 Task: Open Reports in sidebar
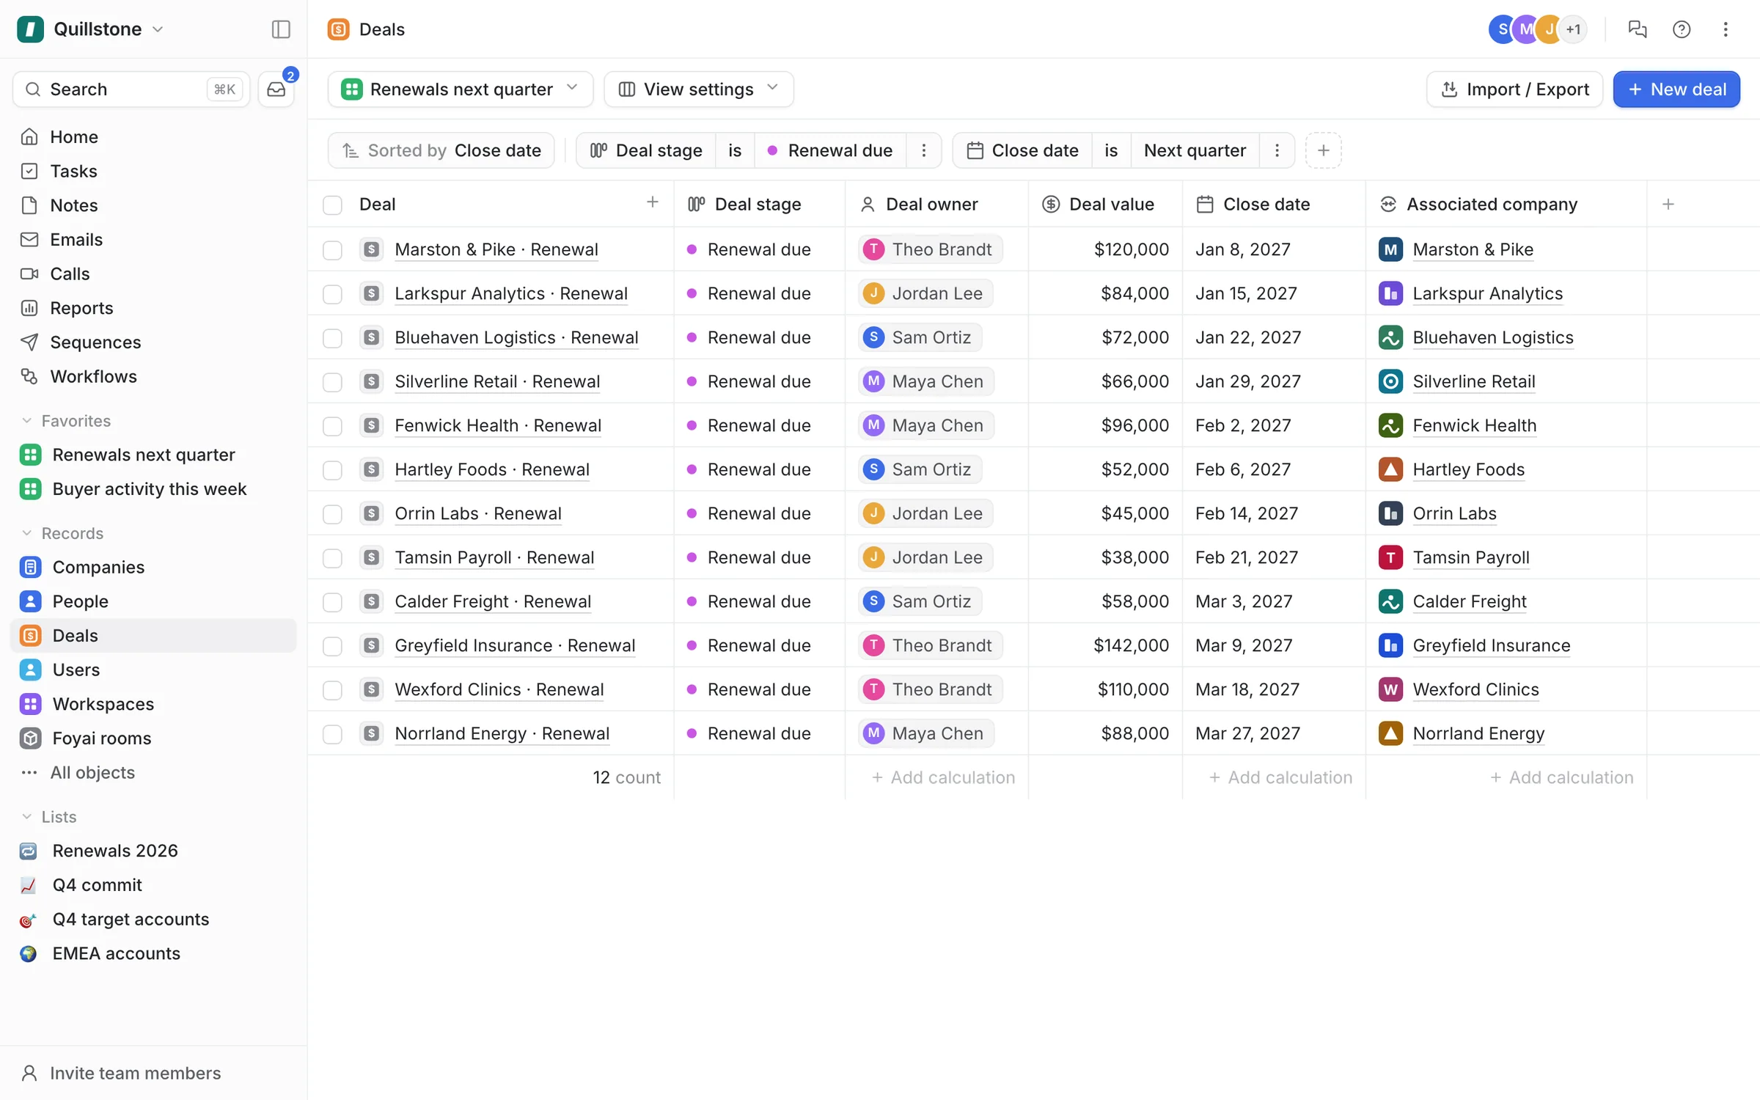click(x=153, y=308)
